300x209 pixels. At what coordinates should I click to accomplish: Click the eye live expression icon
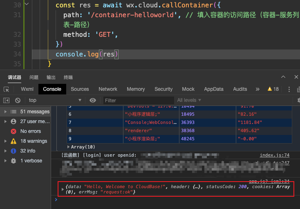click(93, 100)
